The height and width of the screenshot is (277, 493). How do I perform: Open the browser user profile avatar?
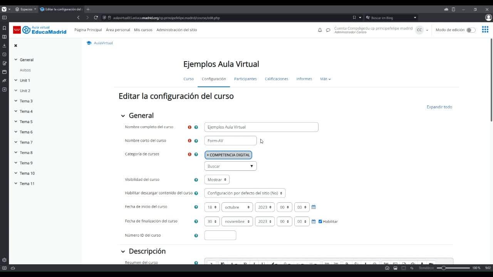[x=488, y=18]
